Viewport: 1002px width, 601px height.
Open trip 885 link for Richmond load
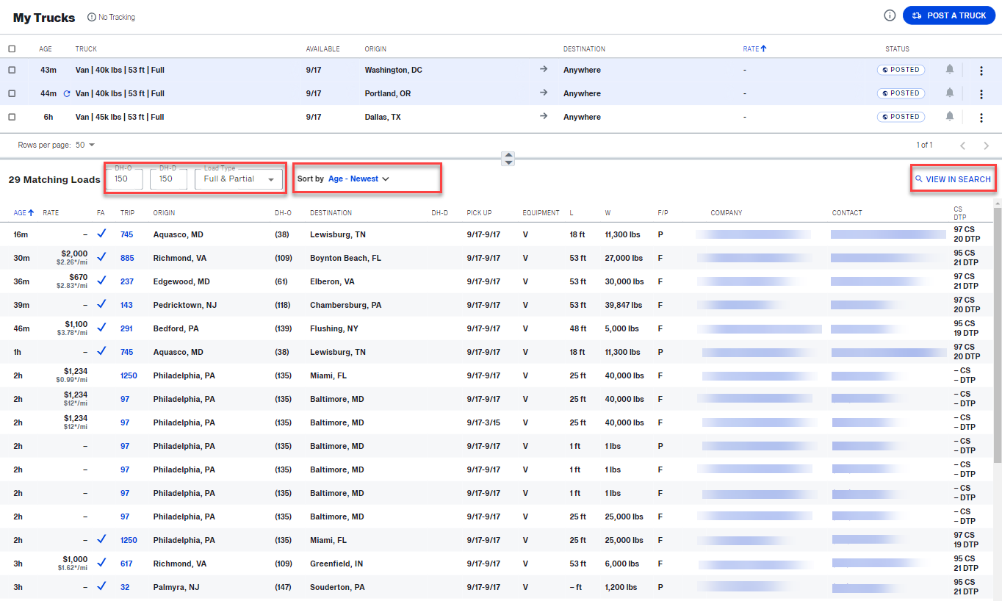click(127, 258)
